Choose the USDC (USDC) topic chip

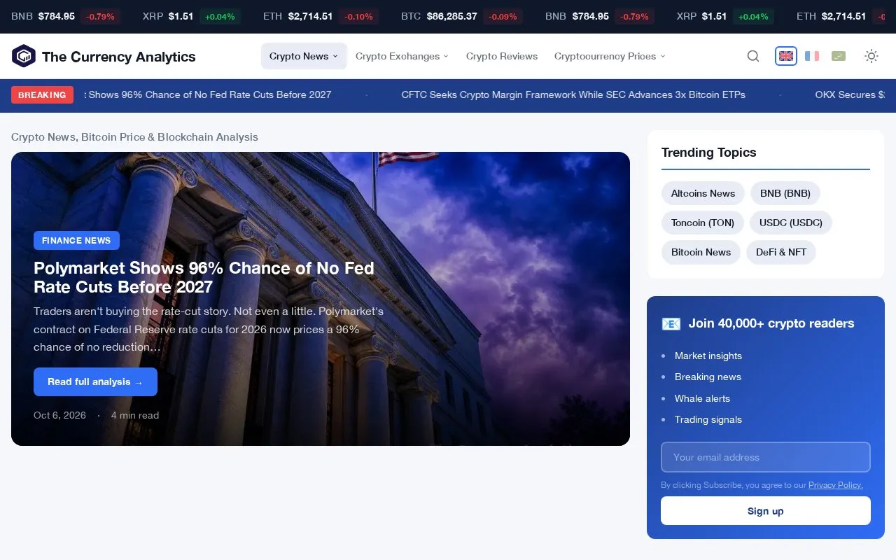(791, 223)
